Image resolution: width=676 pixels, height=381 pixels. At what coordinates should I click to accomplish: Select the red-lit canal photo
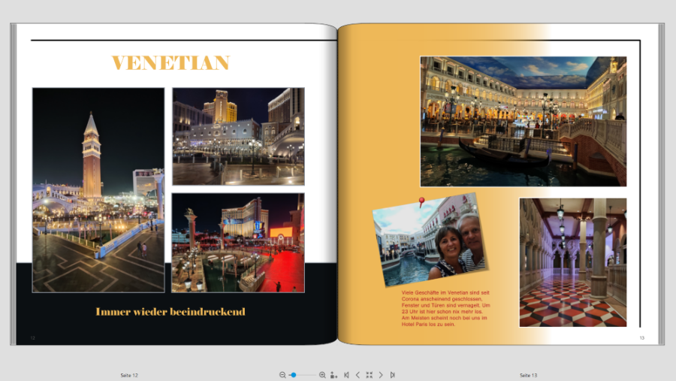point(238,243)
